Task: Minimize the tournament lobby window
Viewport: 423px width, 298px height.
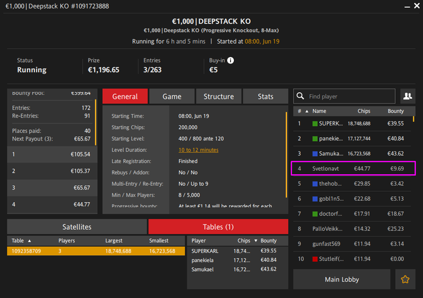Action: pos(407,6)
